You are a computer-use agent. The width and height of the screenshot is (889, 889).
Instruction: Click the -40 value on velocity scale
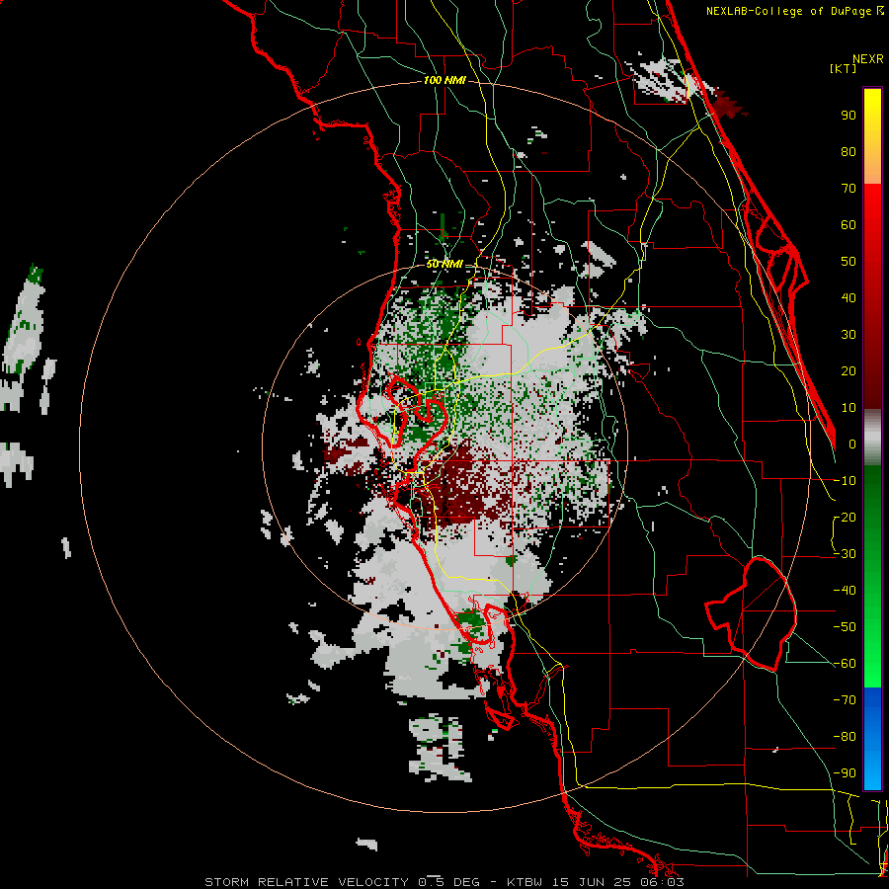(x=845, y=591)
